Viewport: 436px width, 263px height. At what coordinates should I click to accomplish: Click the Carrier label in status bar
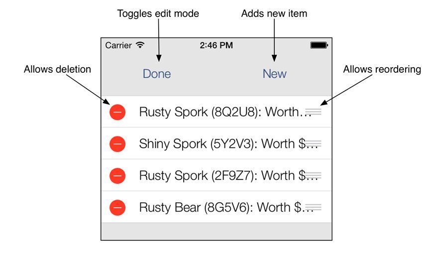click(118, 45)
